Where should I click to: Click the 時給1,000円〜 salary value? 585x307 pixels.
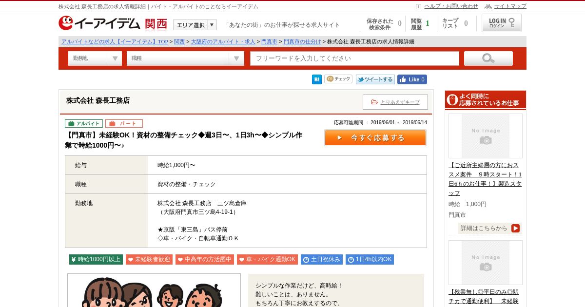(176, 165)
